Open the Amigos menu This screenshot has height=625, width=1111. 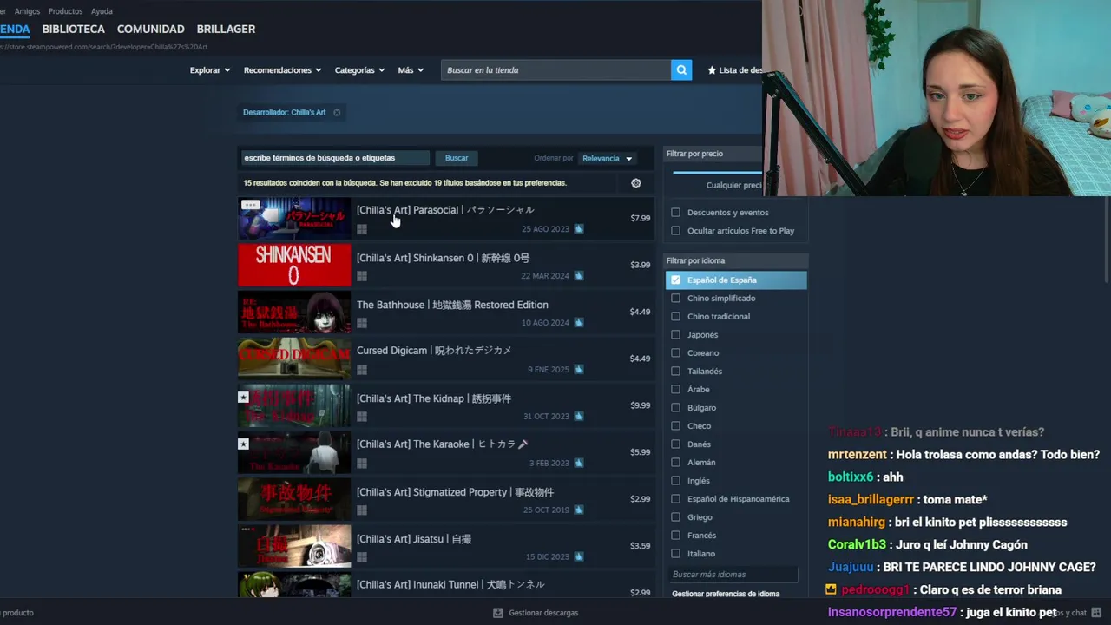pos(27,11)
